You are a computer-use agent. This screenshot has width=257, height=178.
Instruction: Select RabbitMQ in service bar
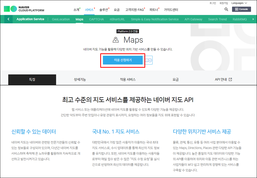point(240,19)
